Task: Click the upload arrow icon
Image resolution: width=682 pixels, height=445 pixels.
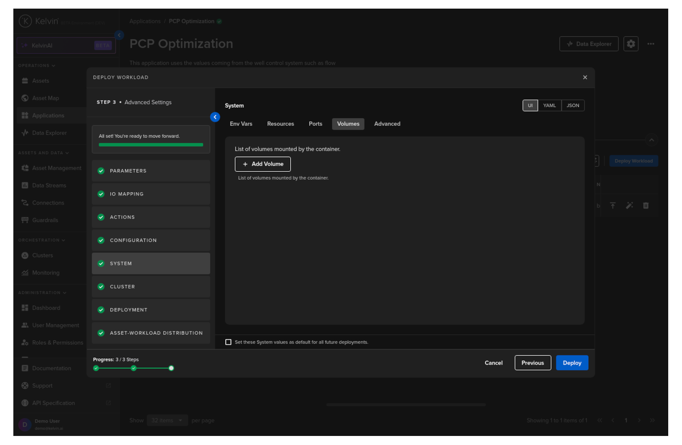Action: pyautogui.click(x=613, y=206)
